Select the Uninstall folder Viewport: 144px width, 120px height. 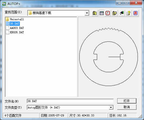15,19
